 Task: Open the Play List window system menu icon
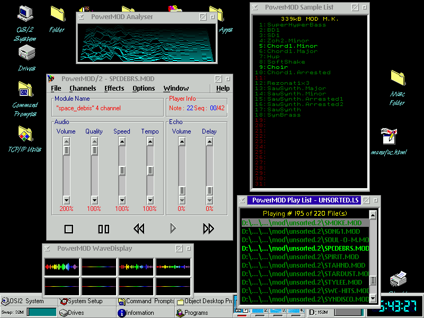242,200
